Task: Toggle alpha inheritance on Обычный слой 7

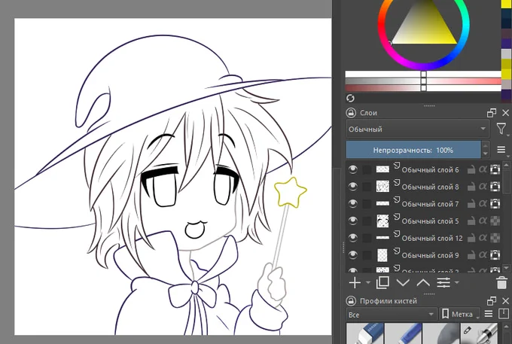Action: tap(483, 204)
